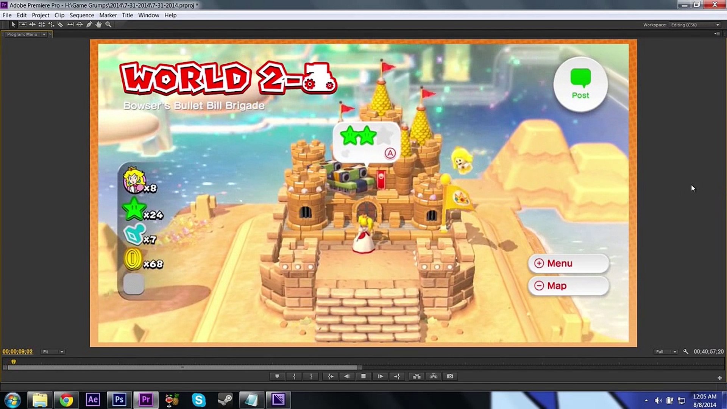Click the Add Marker button
The image size is (727, 409).
click(x=277, y=376)
